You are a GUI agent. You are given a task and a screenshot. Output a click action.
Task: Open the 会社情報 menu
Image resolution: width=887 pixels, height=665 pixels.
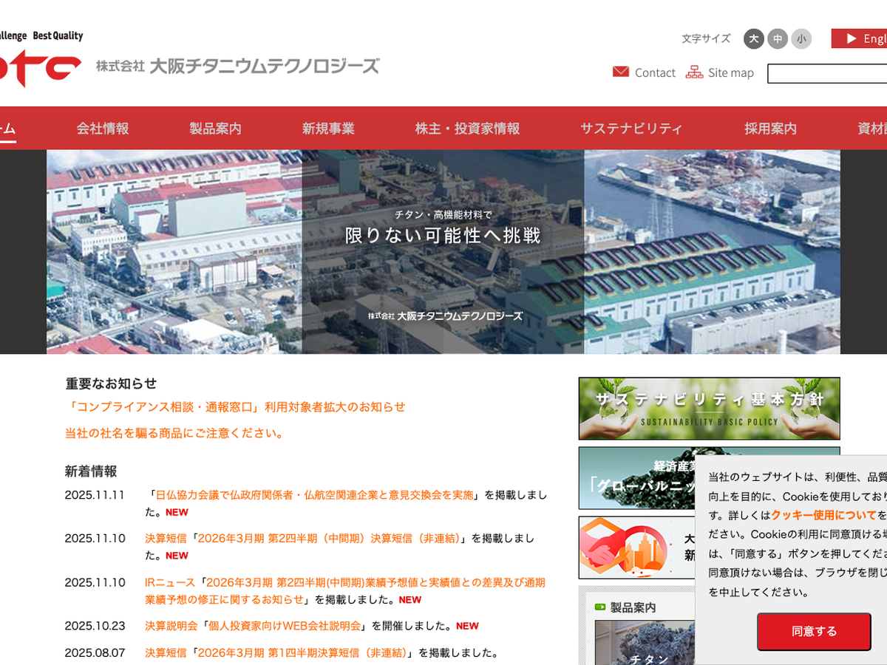click(x=103, y=129)
